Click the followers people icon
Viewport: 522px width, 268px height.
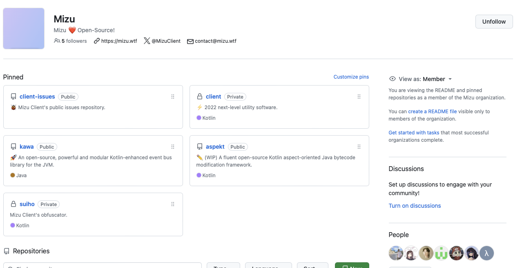pos(57,41)
